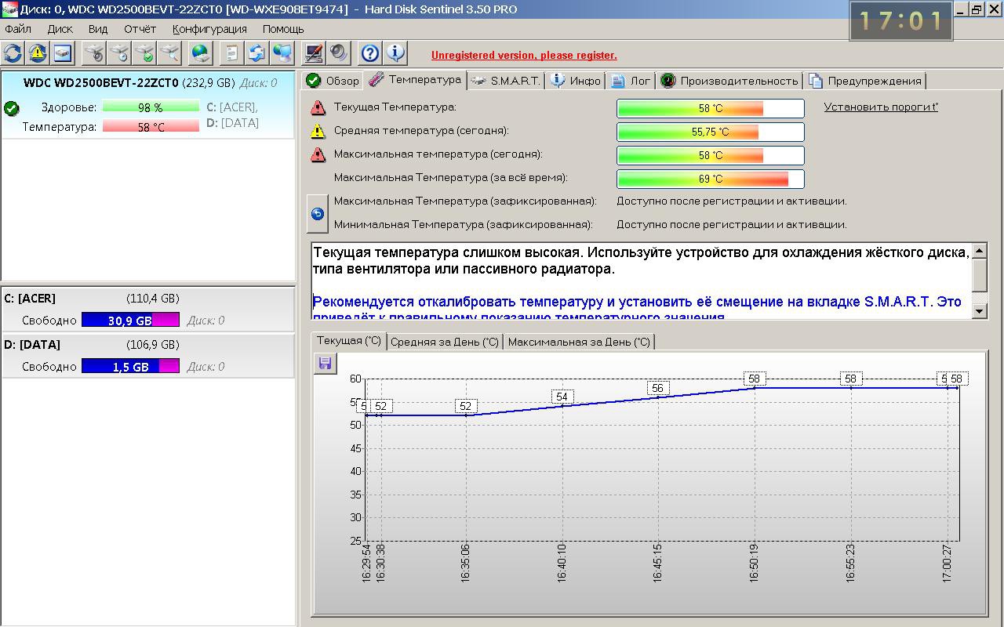Image resolution: width=1004 pixels, height=627 pixels.
Task: Click the 56 data point label on chart
Action: [657, 388]
